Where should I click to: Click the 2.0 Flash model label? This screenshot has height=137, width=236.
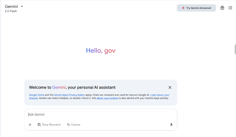[x=11, y=11]
